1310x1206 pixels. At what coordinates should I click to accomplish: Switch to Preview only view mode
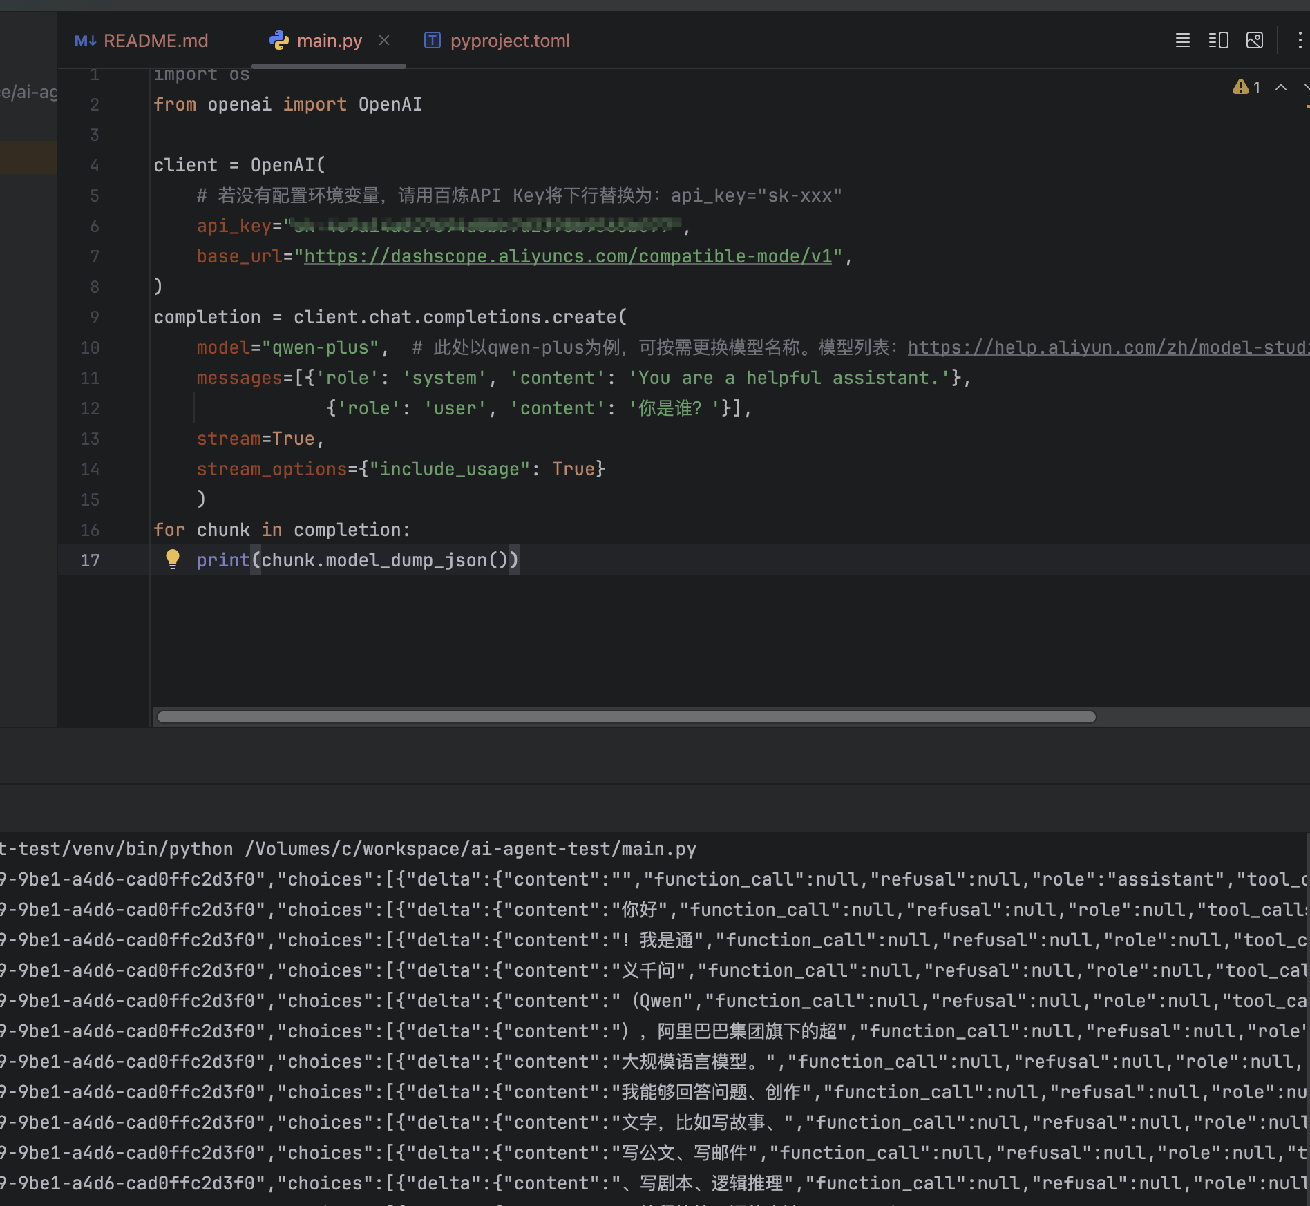(1254, 41)
